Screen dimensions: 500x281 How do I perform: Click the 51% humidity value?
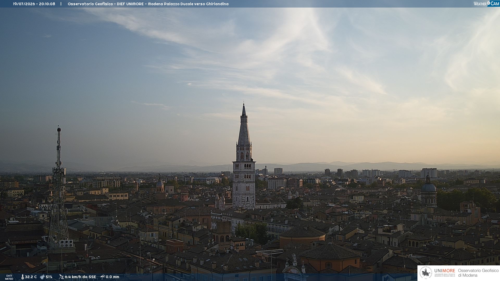(49, 277)
